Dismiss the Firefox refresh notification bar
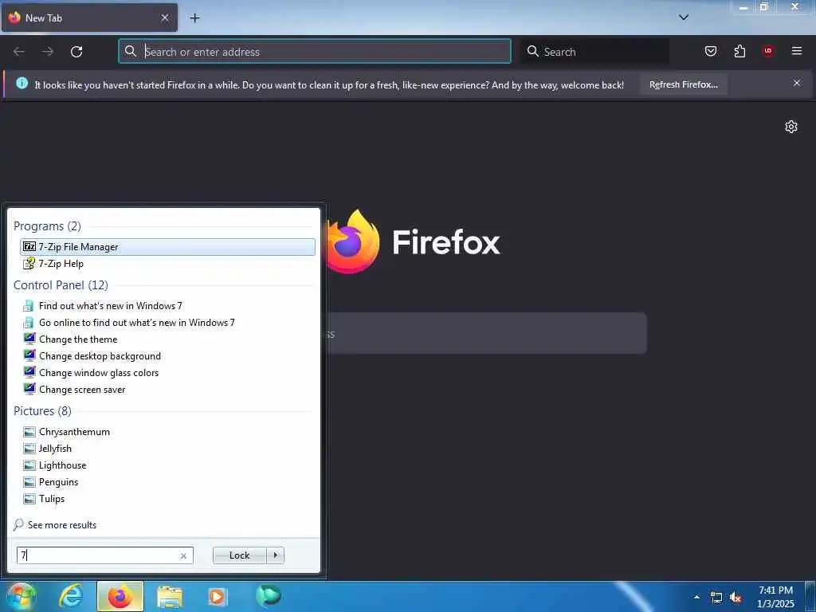This screenshot has width=816, height=612. tap(797, 83)
